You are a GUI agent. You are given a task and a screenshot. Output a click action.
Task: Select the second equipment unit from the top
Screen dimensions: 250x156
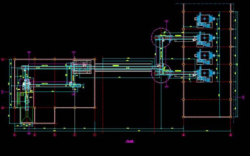point(205,38)
